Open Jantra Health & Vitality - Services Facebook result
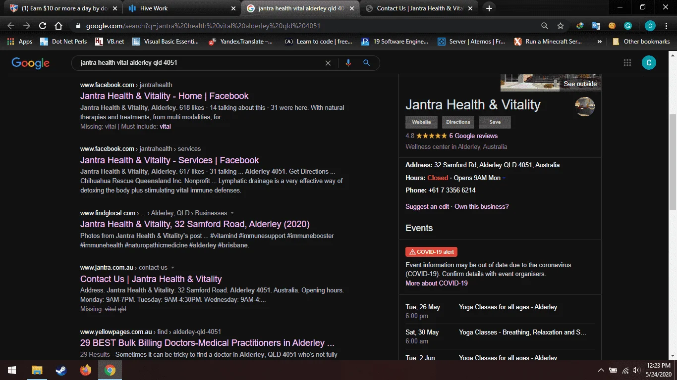This screenshot has height=380, width=677. (x=169, y=160)
